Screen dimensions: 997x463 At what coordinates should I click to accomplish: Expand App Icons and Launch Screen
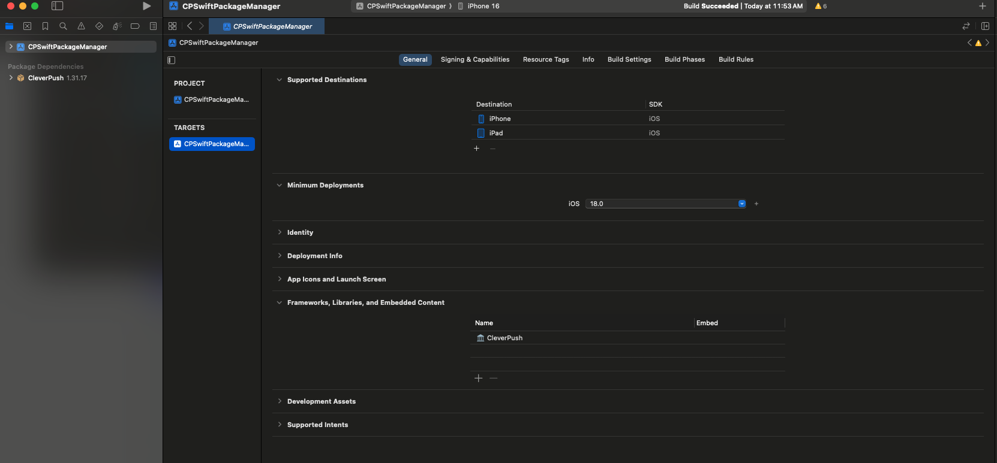279,279
